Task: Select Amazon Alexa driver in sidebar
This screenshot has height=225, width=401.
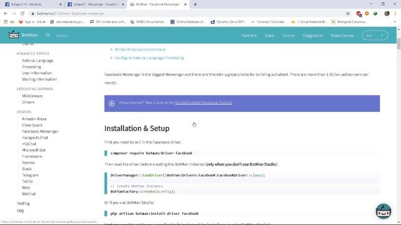Action: pos(34,119)
